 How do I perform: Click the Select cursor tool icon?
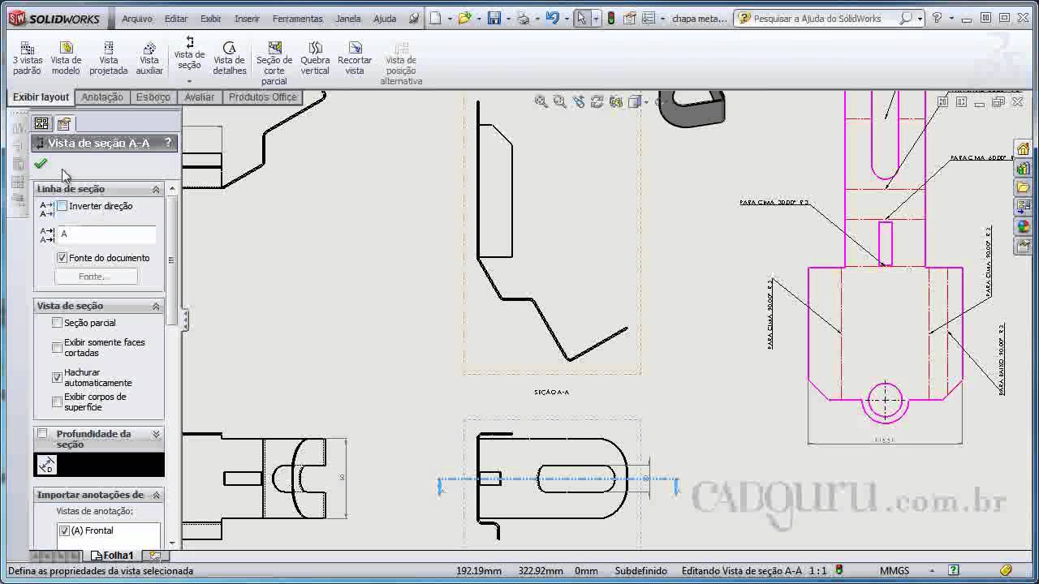(581, 18)
